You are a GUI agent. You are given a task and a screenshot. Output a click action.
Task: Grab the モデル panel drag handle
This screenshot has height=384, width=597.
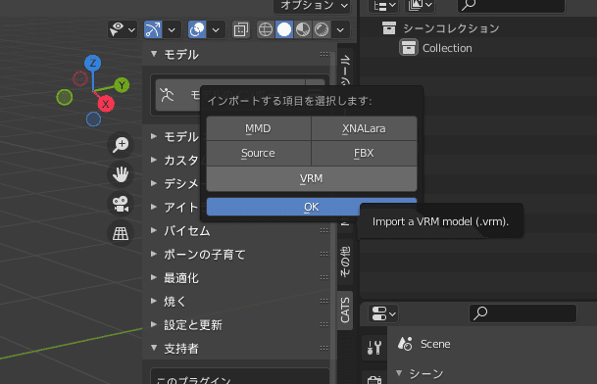pyautogui.click(x=324, y=54)
